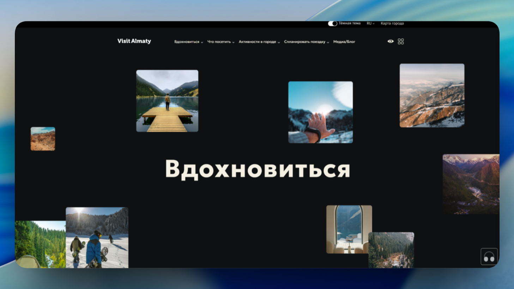Expand Спланировать поездку menu
Screen dimensions: 514x289
click(307, 42)
